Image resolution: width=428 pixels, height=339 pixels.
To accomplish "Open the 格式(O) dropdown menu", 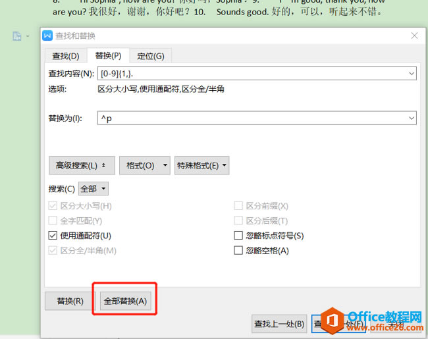I will coord(145,165).
